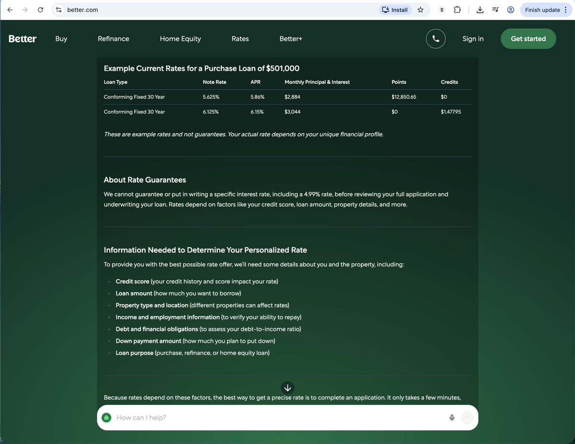Click the scroll-down arrow button

[x=287, y=387]
